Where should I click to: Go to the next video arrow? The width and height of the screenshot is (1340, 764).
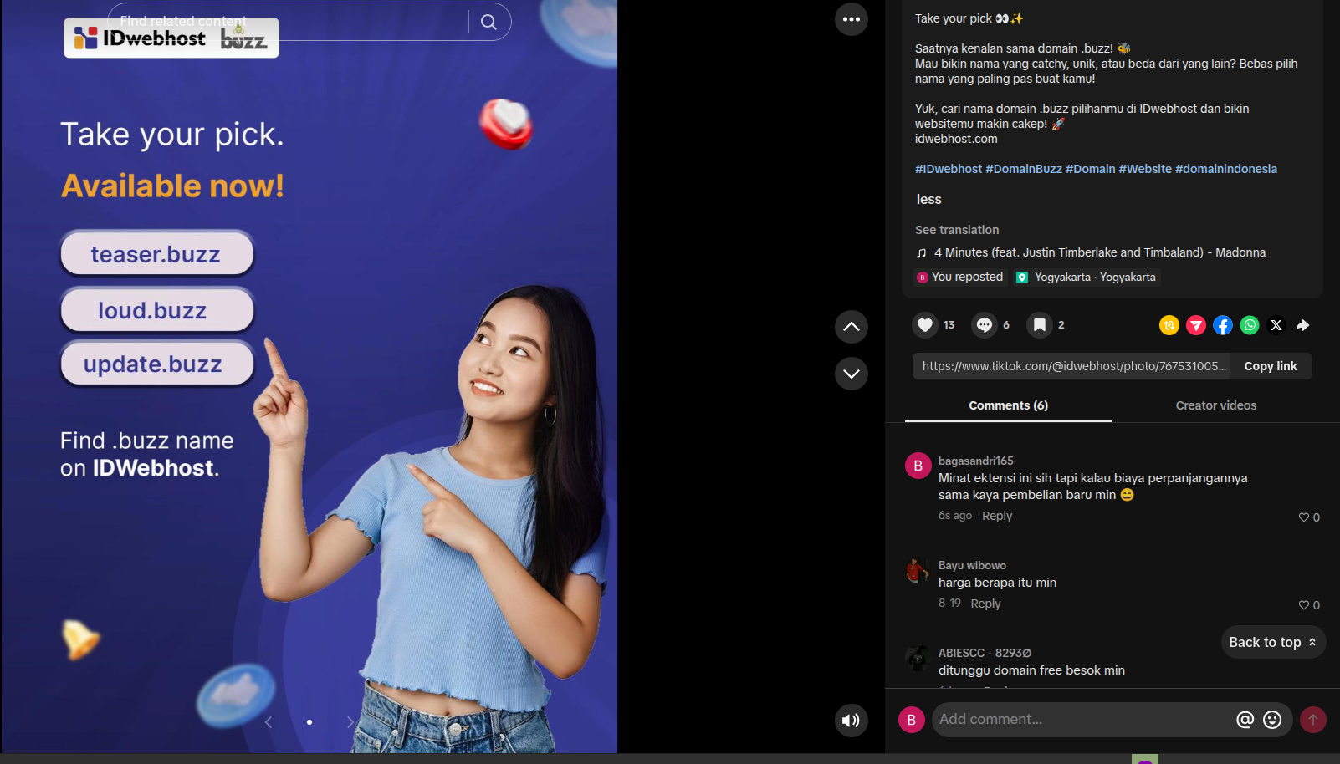click(852, 374)
